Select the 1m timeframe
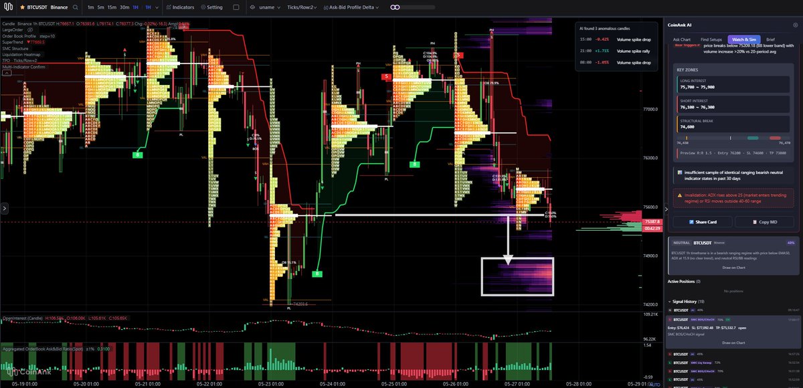803x388 pixels. tap(91, 7)
